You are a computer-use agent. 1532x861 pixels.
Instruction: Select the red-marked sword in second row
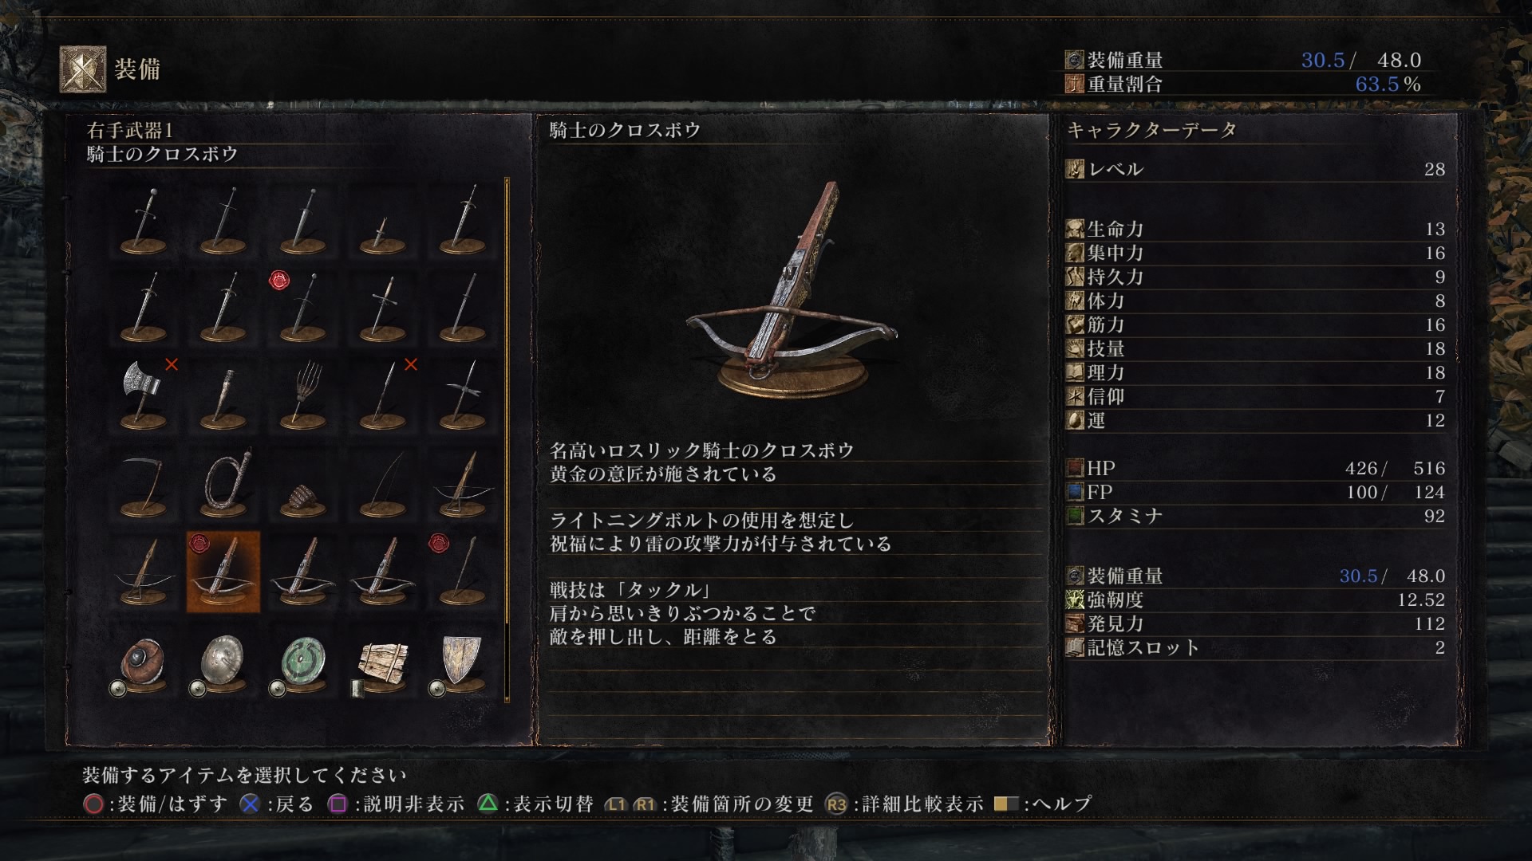click(x=303, y=308)
